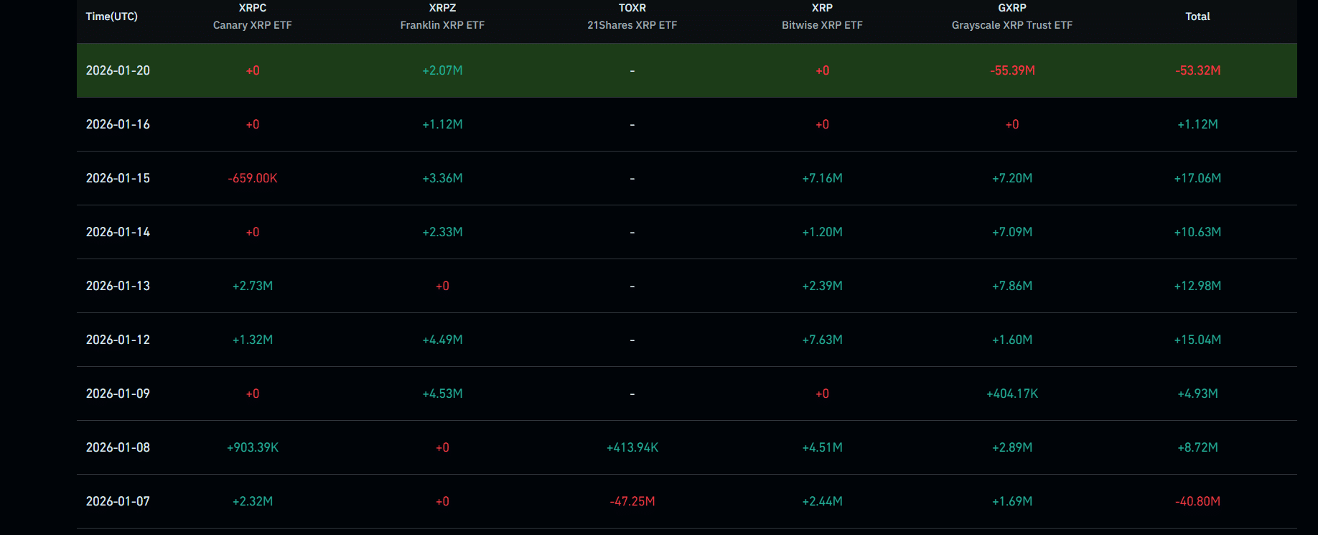Select the -53.32M total value
1318x535 pixels.
coord(1197,70)
